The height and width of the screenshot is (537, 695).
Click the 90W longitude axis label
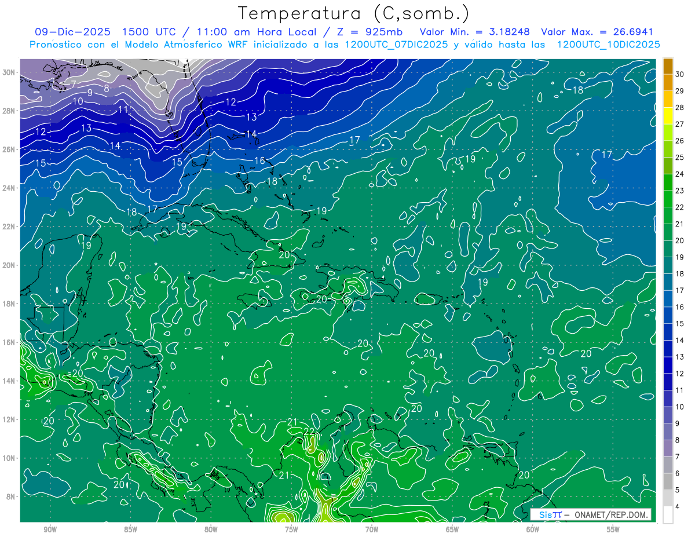tap(50, 529)
